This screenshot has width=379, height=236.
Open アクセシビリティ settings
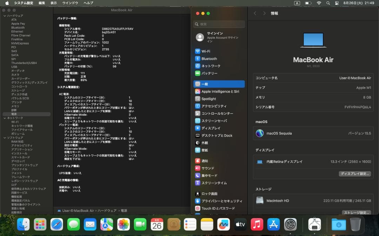[x=219, y=106]
